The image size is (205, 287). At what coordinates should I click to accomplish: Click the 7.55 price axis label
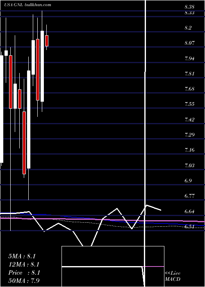tap(189, 104)
